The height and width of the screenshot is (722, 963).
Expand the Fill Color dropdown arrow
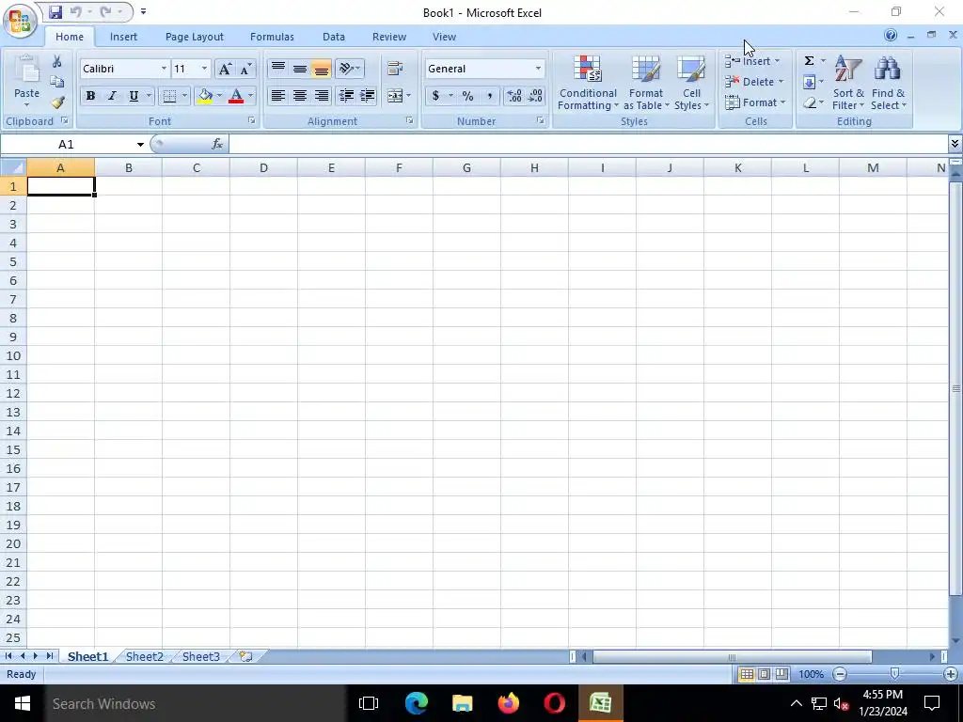click(x=219, y=96)
